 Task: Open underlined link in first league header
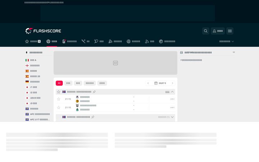point(167,92)
